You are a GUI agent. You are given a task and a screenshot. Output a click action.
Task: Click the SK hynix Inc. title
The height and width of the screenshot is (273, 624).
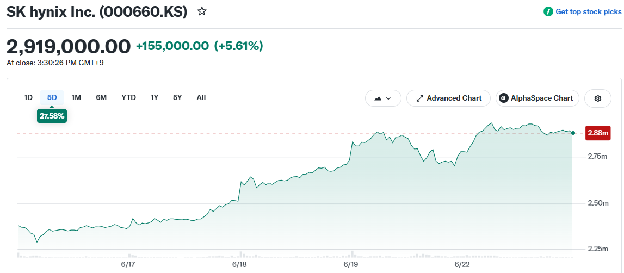97,11
